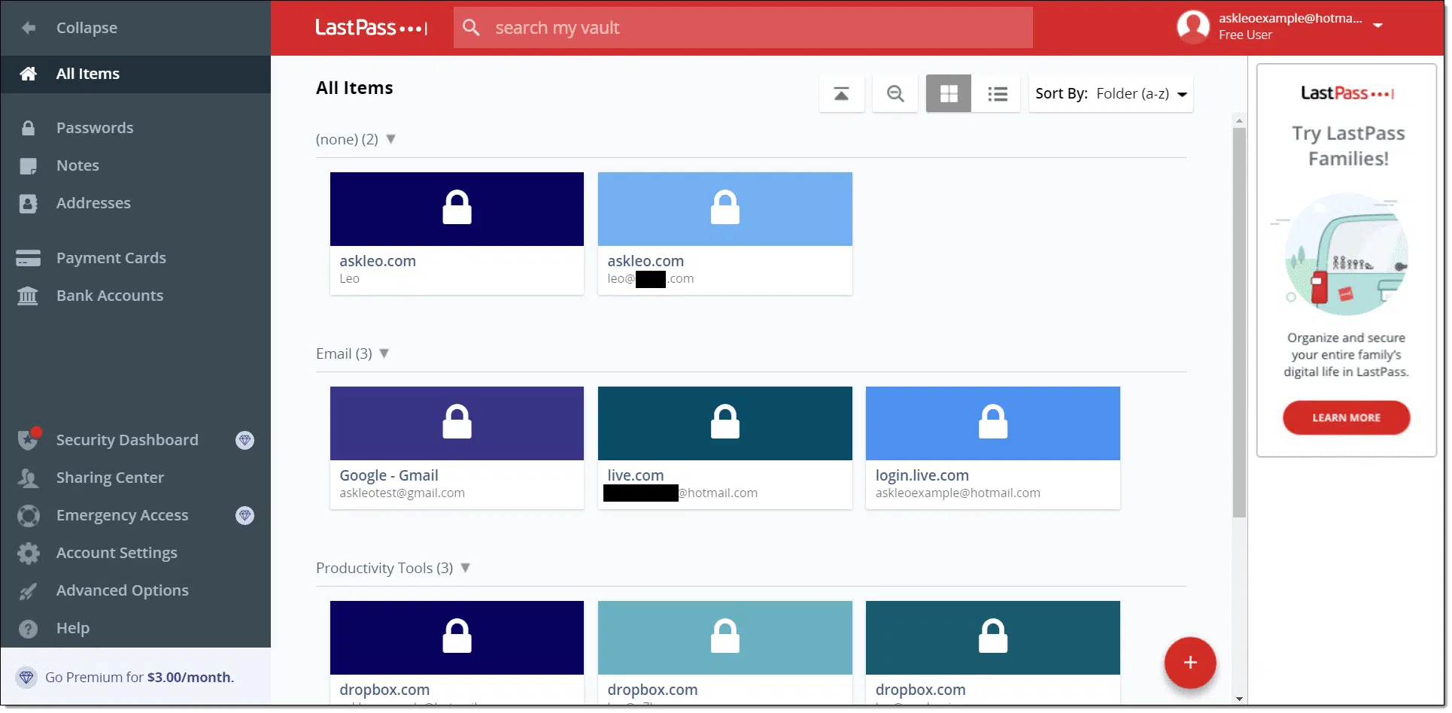Open the Sort By Folder dropdown
The width and height of the screenshot is (1452, 713).
pos(1110,93)
